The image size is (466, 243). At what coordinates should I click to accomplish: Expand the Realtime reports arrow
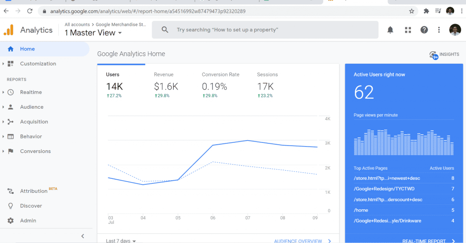(x=3, y=92)
